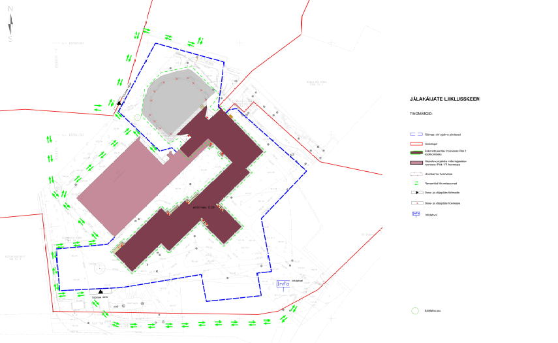Click the blue Info sign on the map
Image resolution: width=558 pixels, height=343 pixels.
[283, 284]
